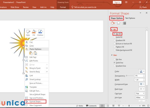
Task: Click the Sign in button
Action: 117,2
